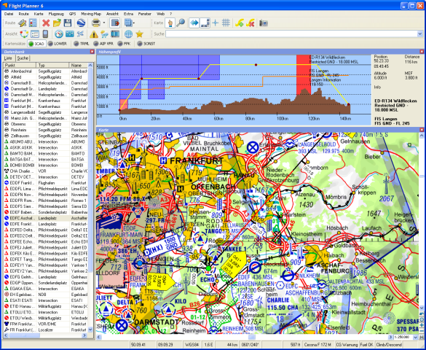Click the weather cloud icon
The height and width of the screenshot is (350, 426).
[x=105, y=34]
